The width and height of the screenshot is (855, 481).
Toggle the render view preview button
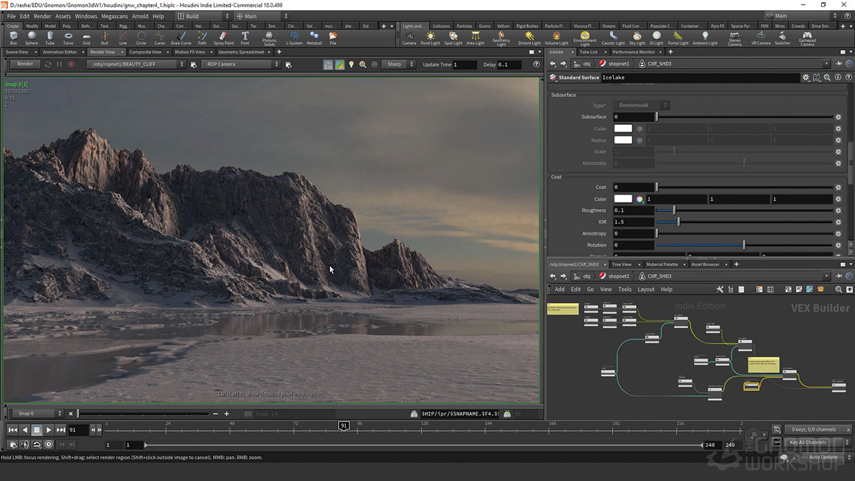pyautogui.click(x=328, y=64)
